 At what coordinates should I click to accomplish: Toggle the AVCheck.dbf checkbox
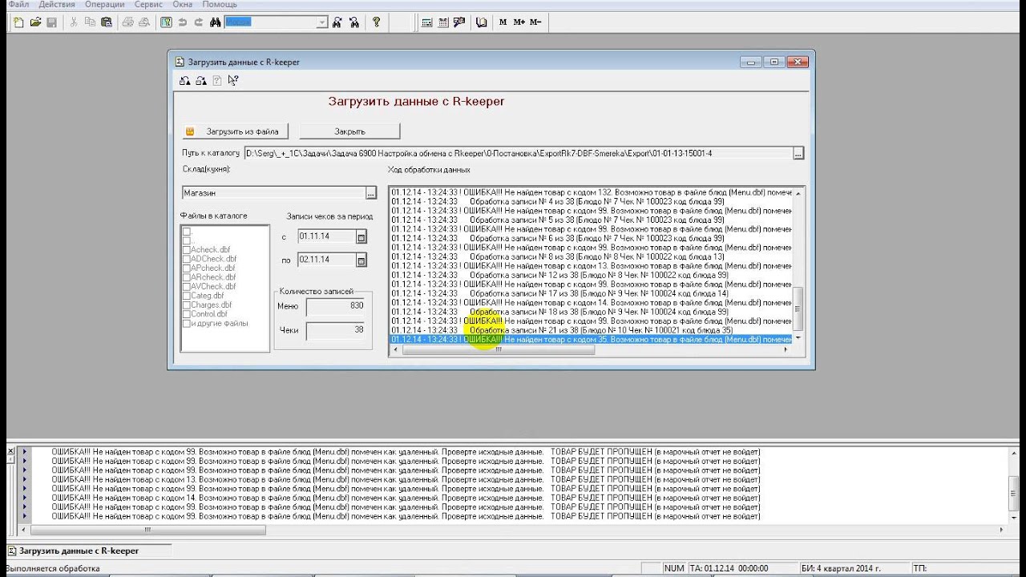pyautogui.click(x=187, y=287)
